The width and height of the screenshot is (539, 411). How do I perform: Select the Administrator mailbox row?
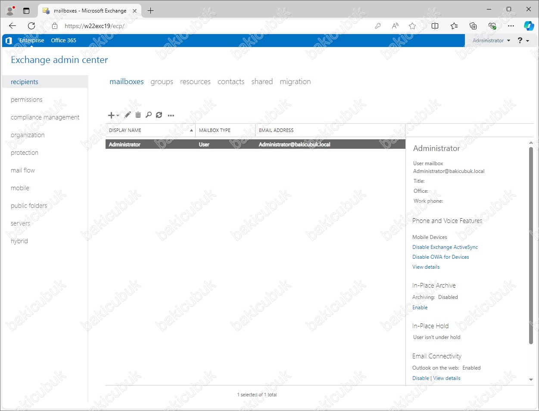255,144
